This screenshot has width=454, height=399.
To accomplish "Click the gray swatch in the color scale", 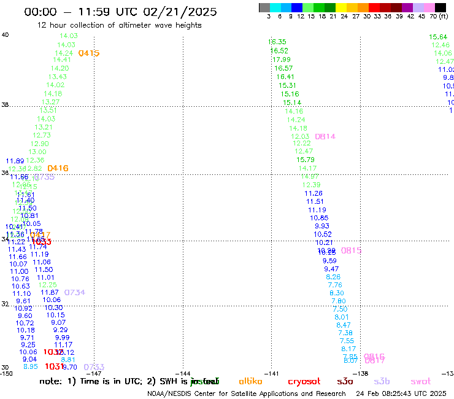I will [264, 7].
